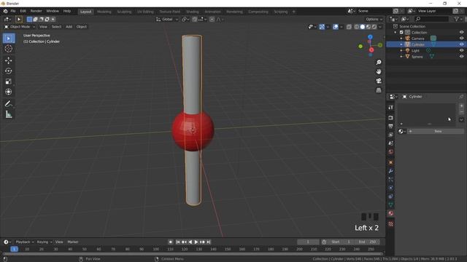Hide the Cylinder object via eye icon
Viewport: 467px width, 262px height.
coord(461,44)
